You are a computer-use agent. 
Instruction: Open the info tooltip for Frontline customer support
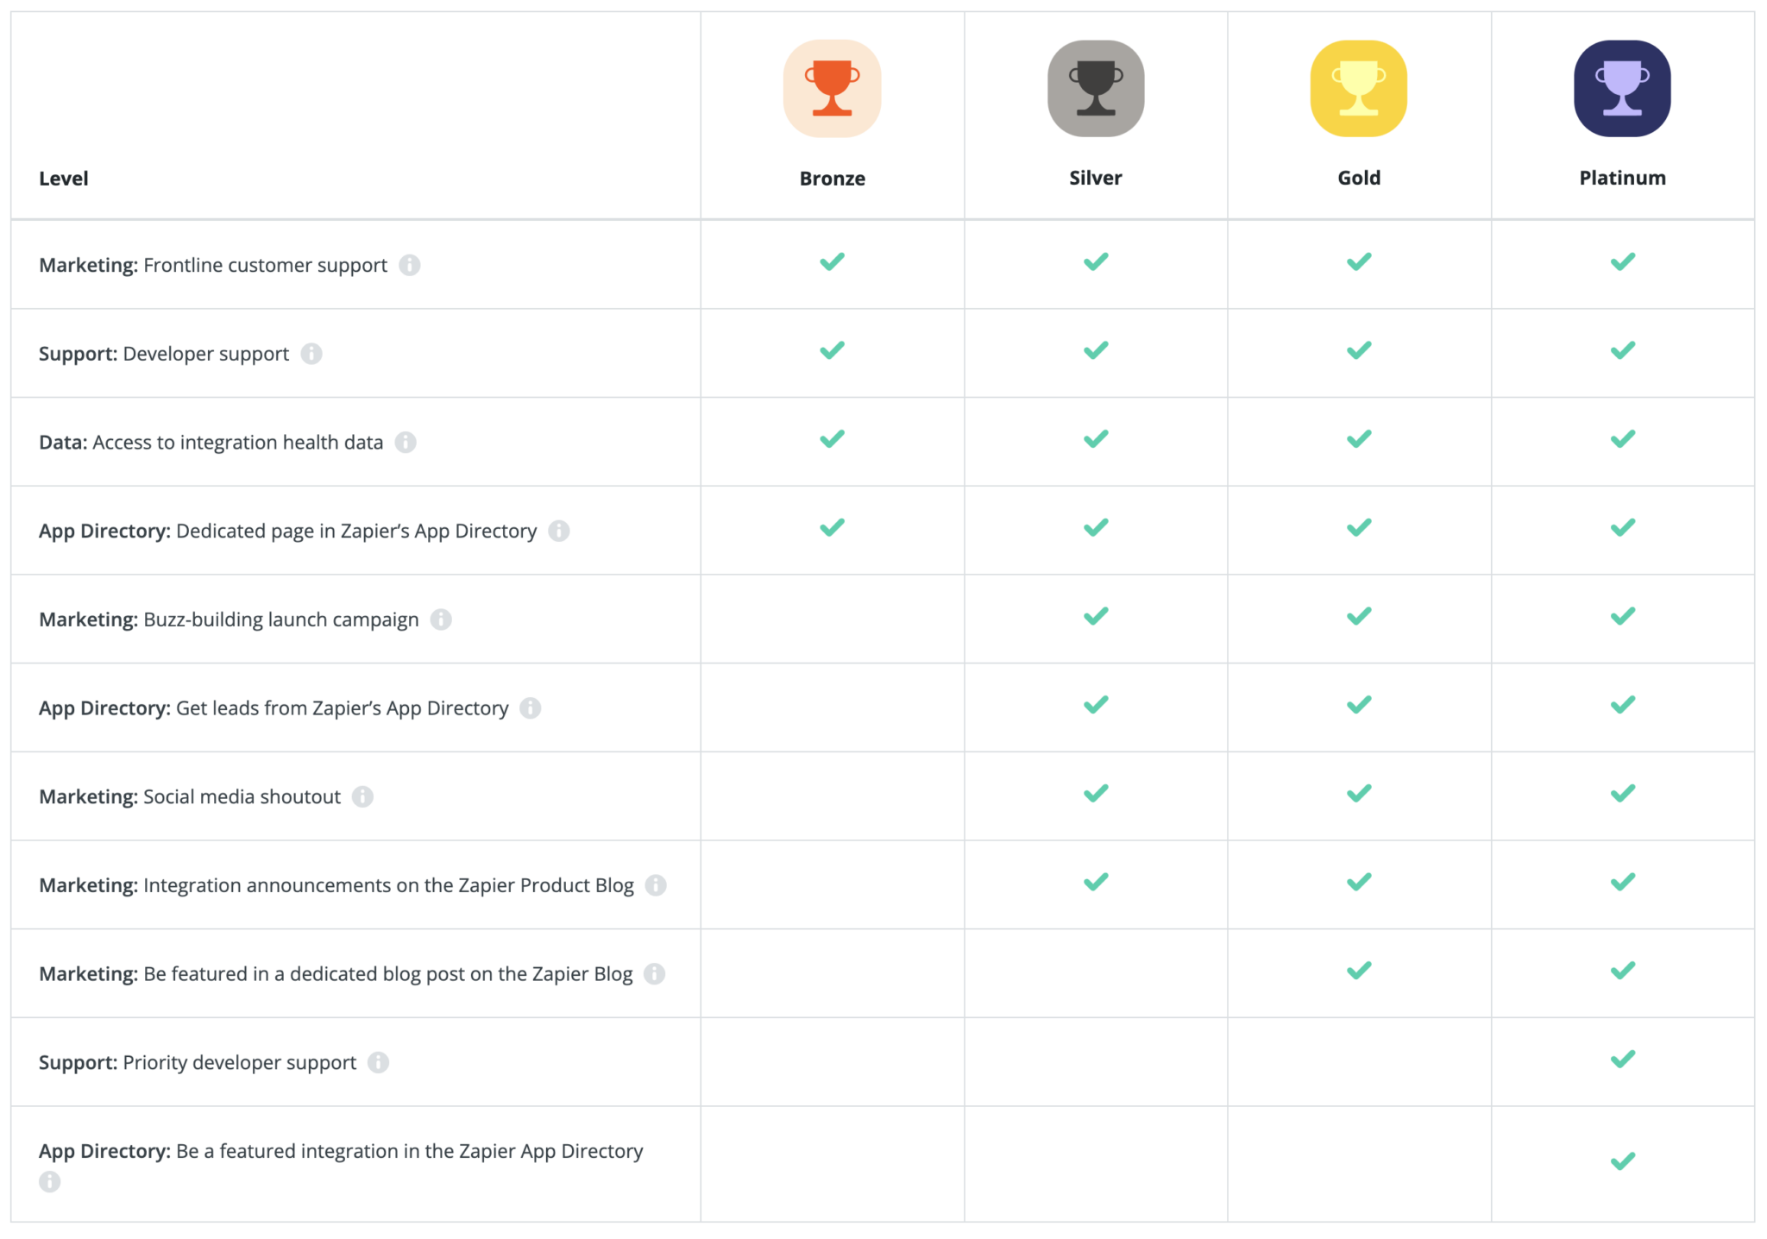point(409,266)
